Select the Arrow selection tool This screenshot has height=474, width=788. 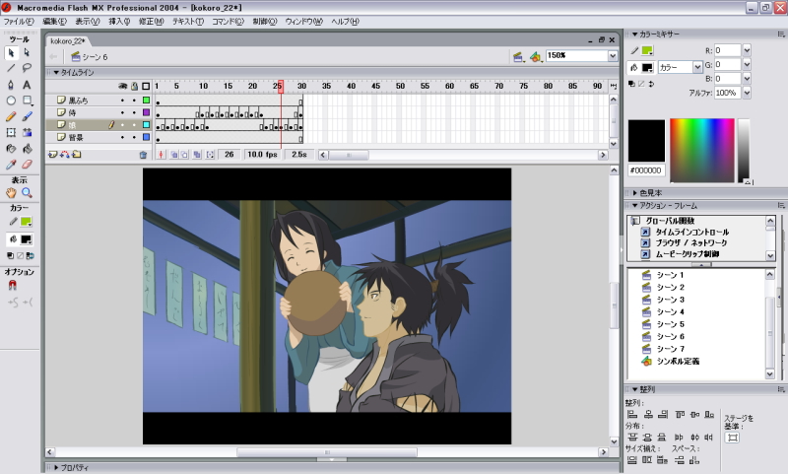click(11, 53)
